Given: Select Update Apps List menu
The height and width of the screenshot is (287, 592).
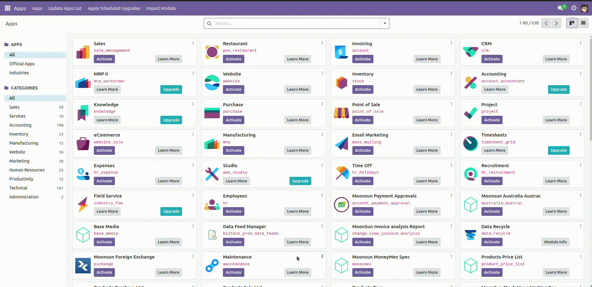Looking at the screenshot, I should pyautogui.click(x=65, y=8).
